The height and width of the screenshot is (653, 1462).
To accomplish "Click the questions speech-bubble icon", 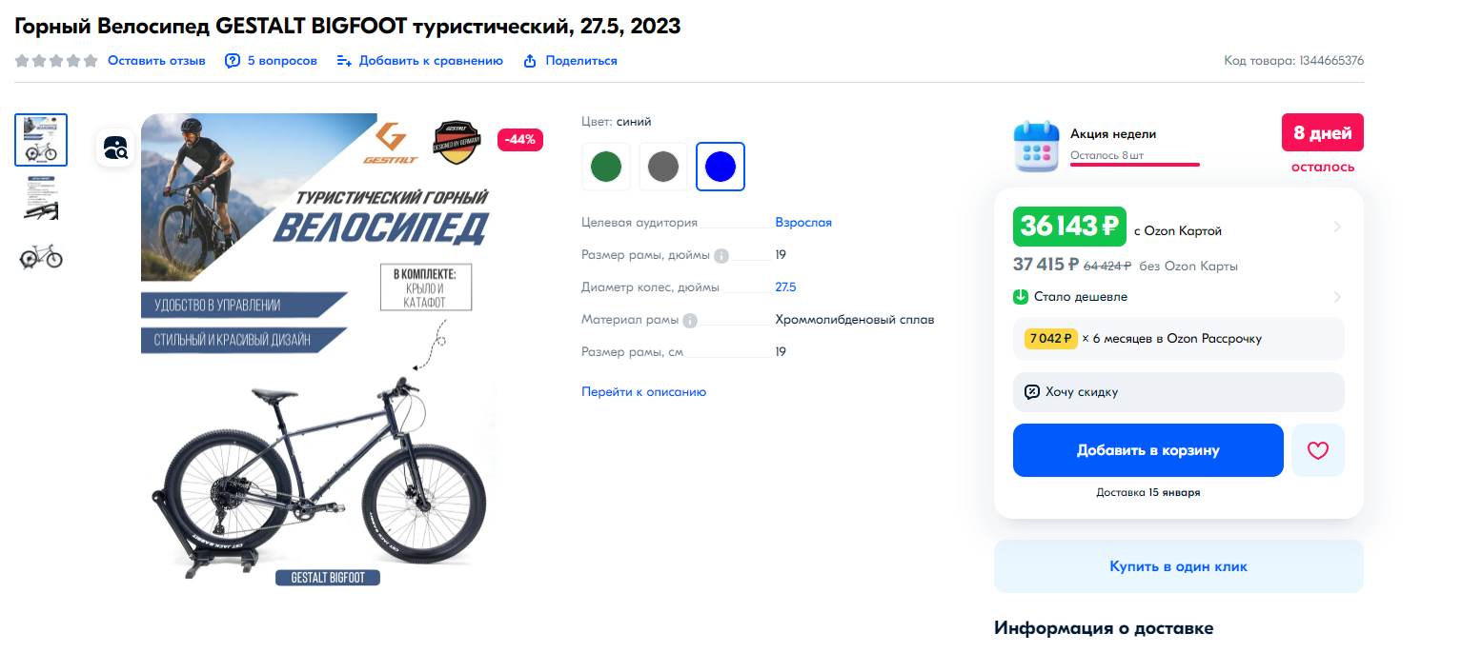I will (233, 61).
